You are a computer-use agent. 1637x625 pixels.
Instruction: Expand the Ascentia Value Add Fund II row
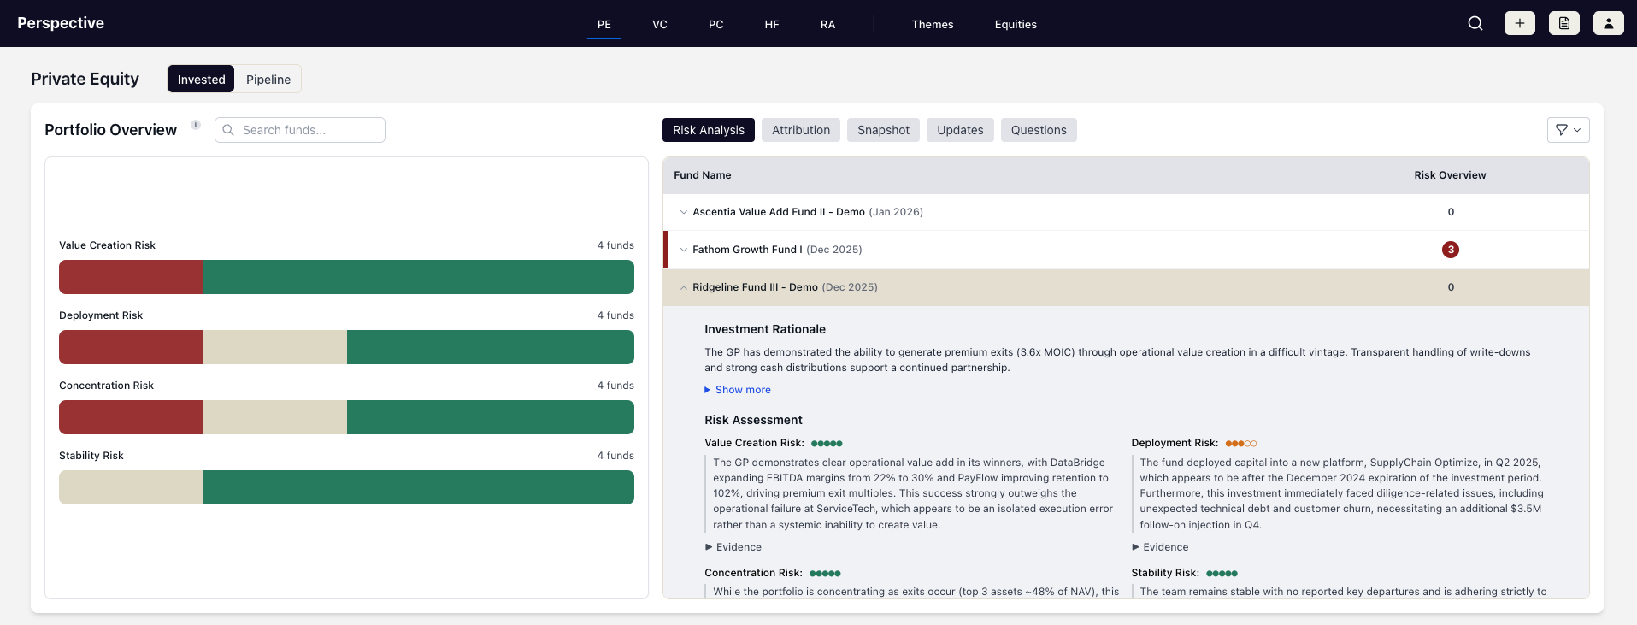pyautogui.click(x=684, y=212)
